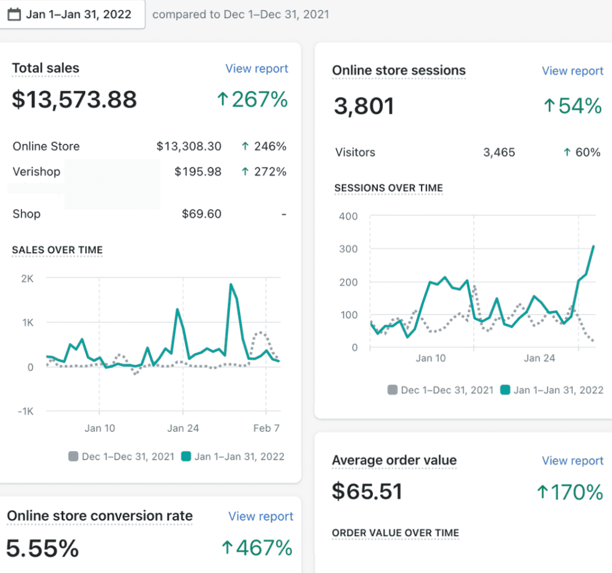Click the 60% visitors increase
Viewport: 612px width, 573px height.
(582, 153)
